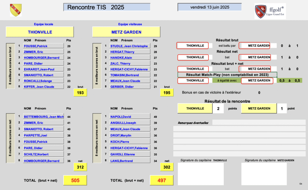Select player RONCALLI, Solange
This screenshot has width=308, height=190.
(43, 81)
